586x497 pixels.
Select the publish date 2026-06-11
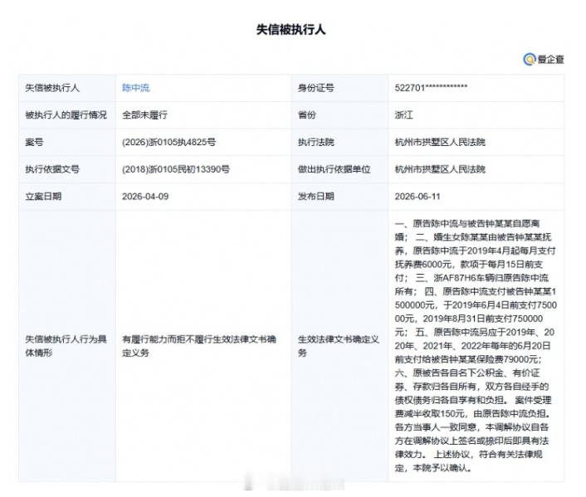tap(418, 197)
